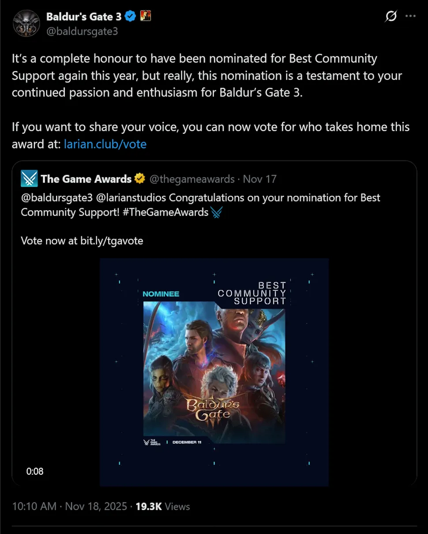
Task: Click The Game Awards gold verified badge
Action: point(140,179)
